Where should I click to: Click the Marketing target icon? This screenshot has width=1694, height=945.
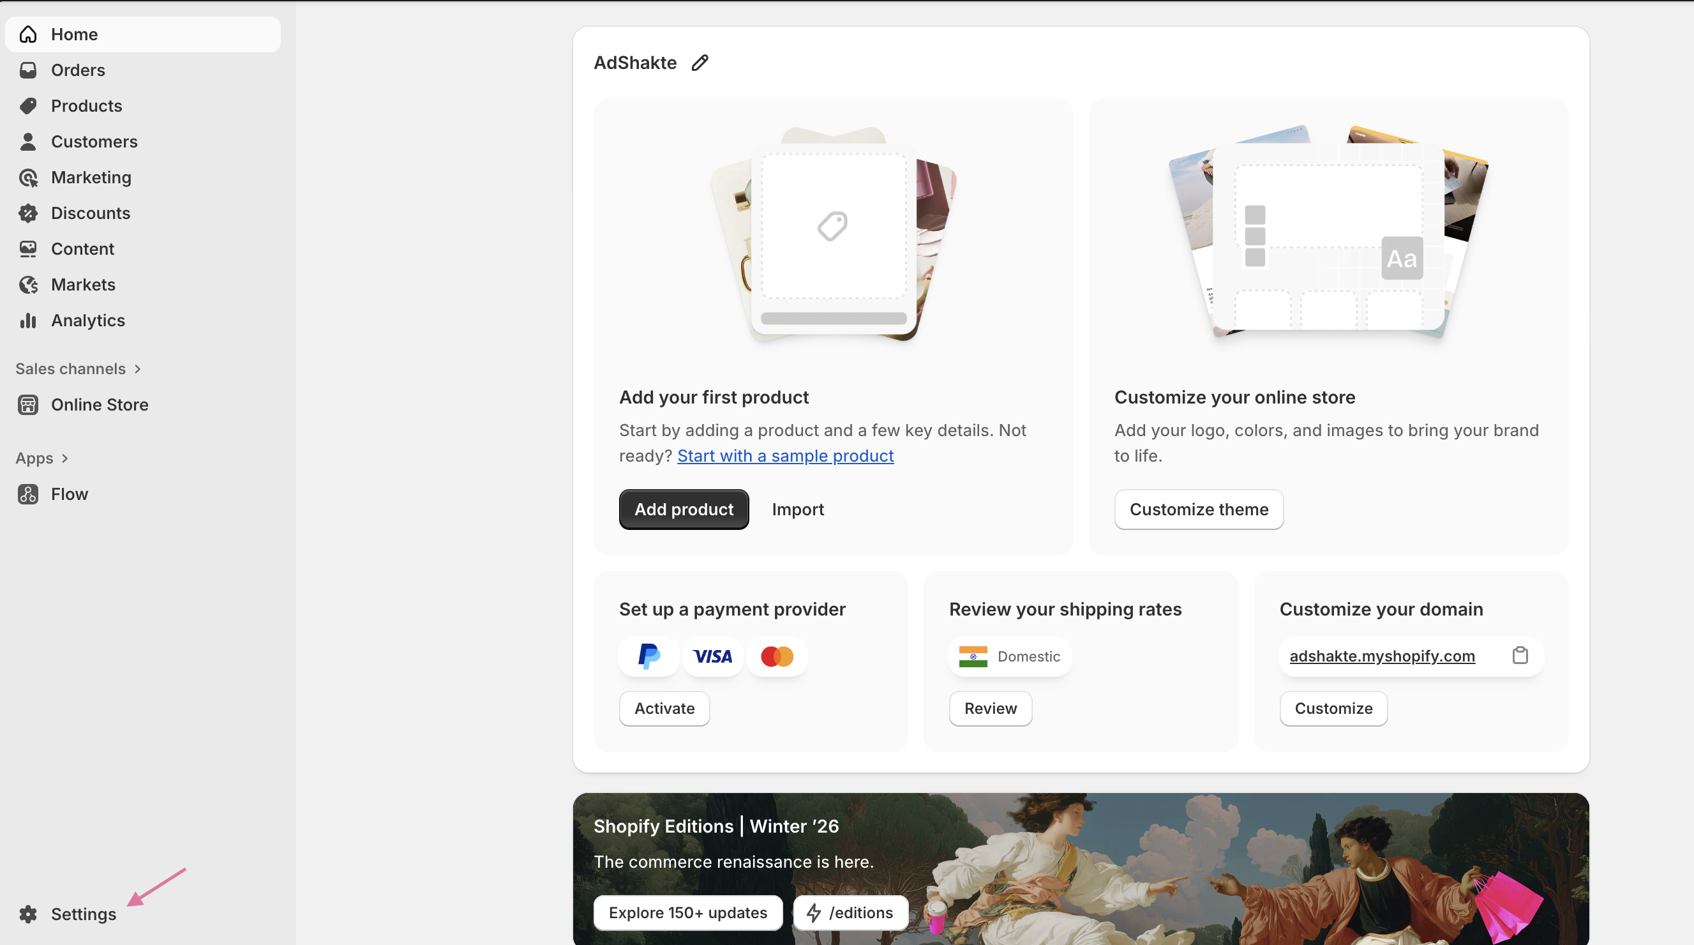point(27,178)
